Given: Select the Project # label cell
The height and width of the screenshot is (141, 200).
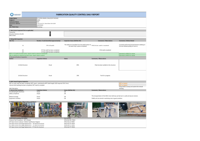Looking at the screenshot, I should click(23, 20).
